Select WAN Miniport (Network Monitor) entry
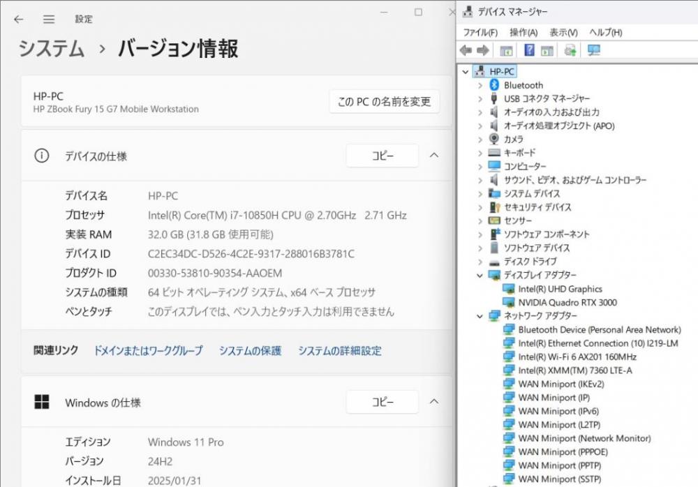The height and width of the screenshot is (487, 698). (584, 438)
